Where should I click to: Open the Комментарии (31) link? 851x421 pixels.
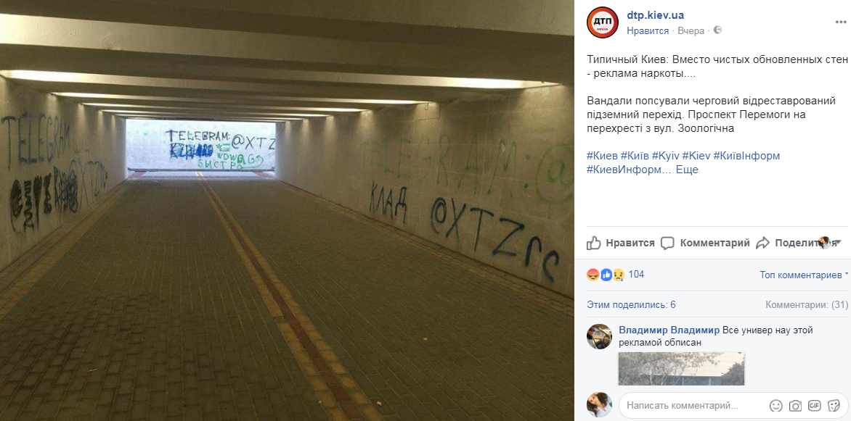(x=807, y=304)
